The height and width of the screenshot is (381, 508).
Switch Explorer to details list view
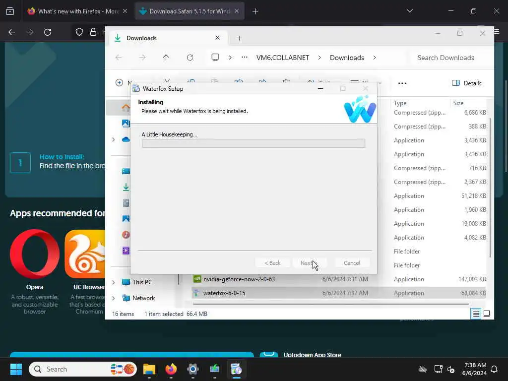tap(476, 314)
